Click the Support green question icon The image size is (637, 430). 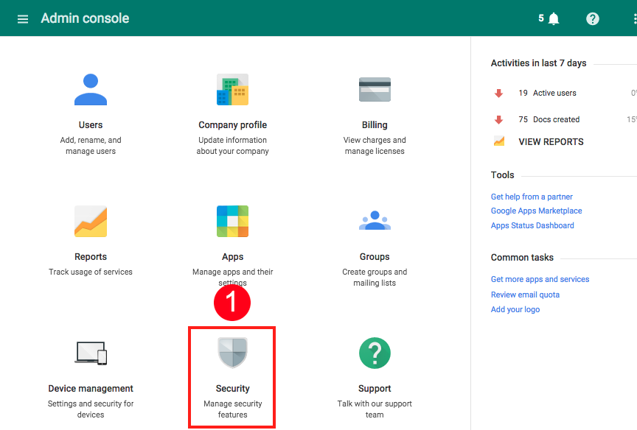[x=375, y=353]
